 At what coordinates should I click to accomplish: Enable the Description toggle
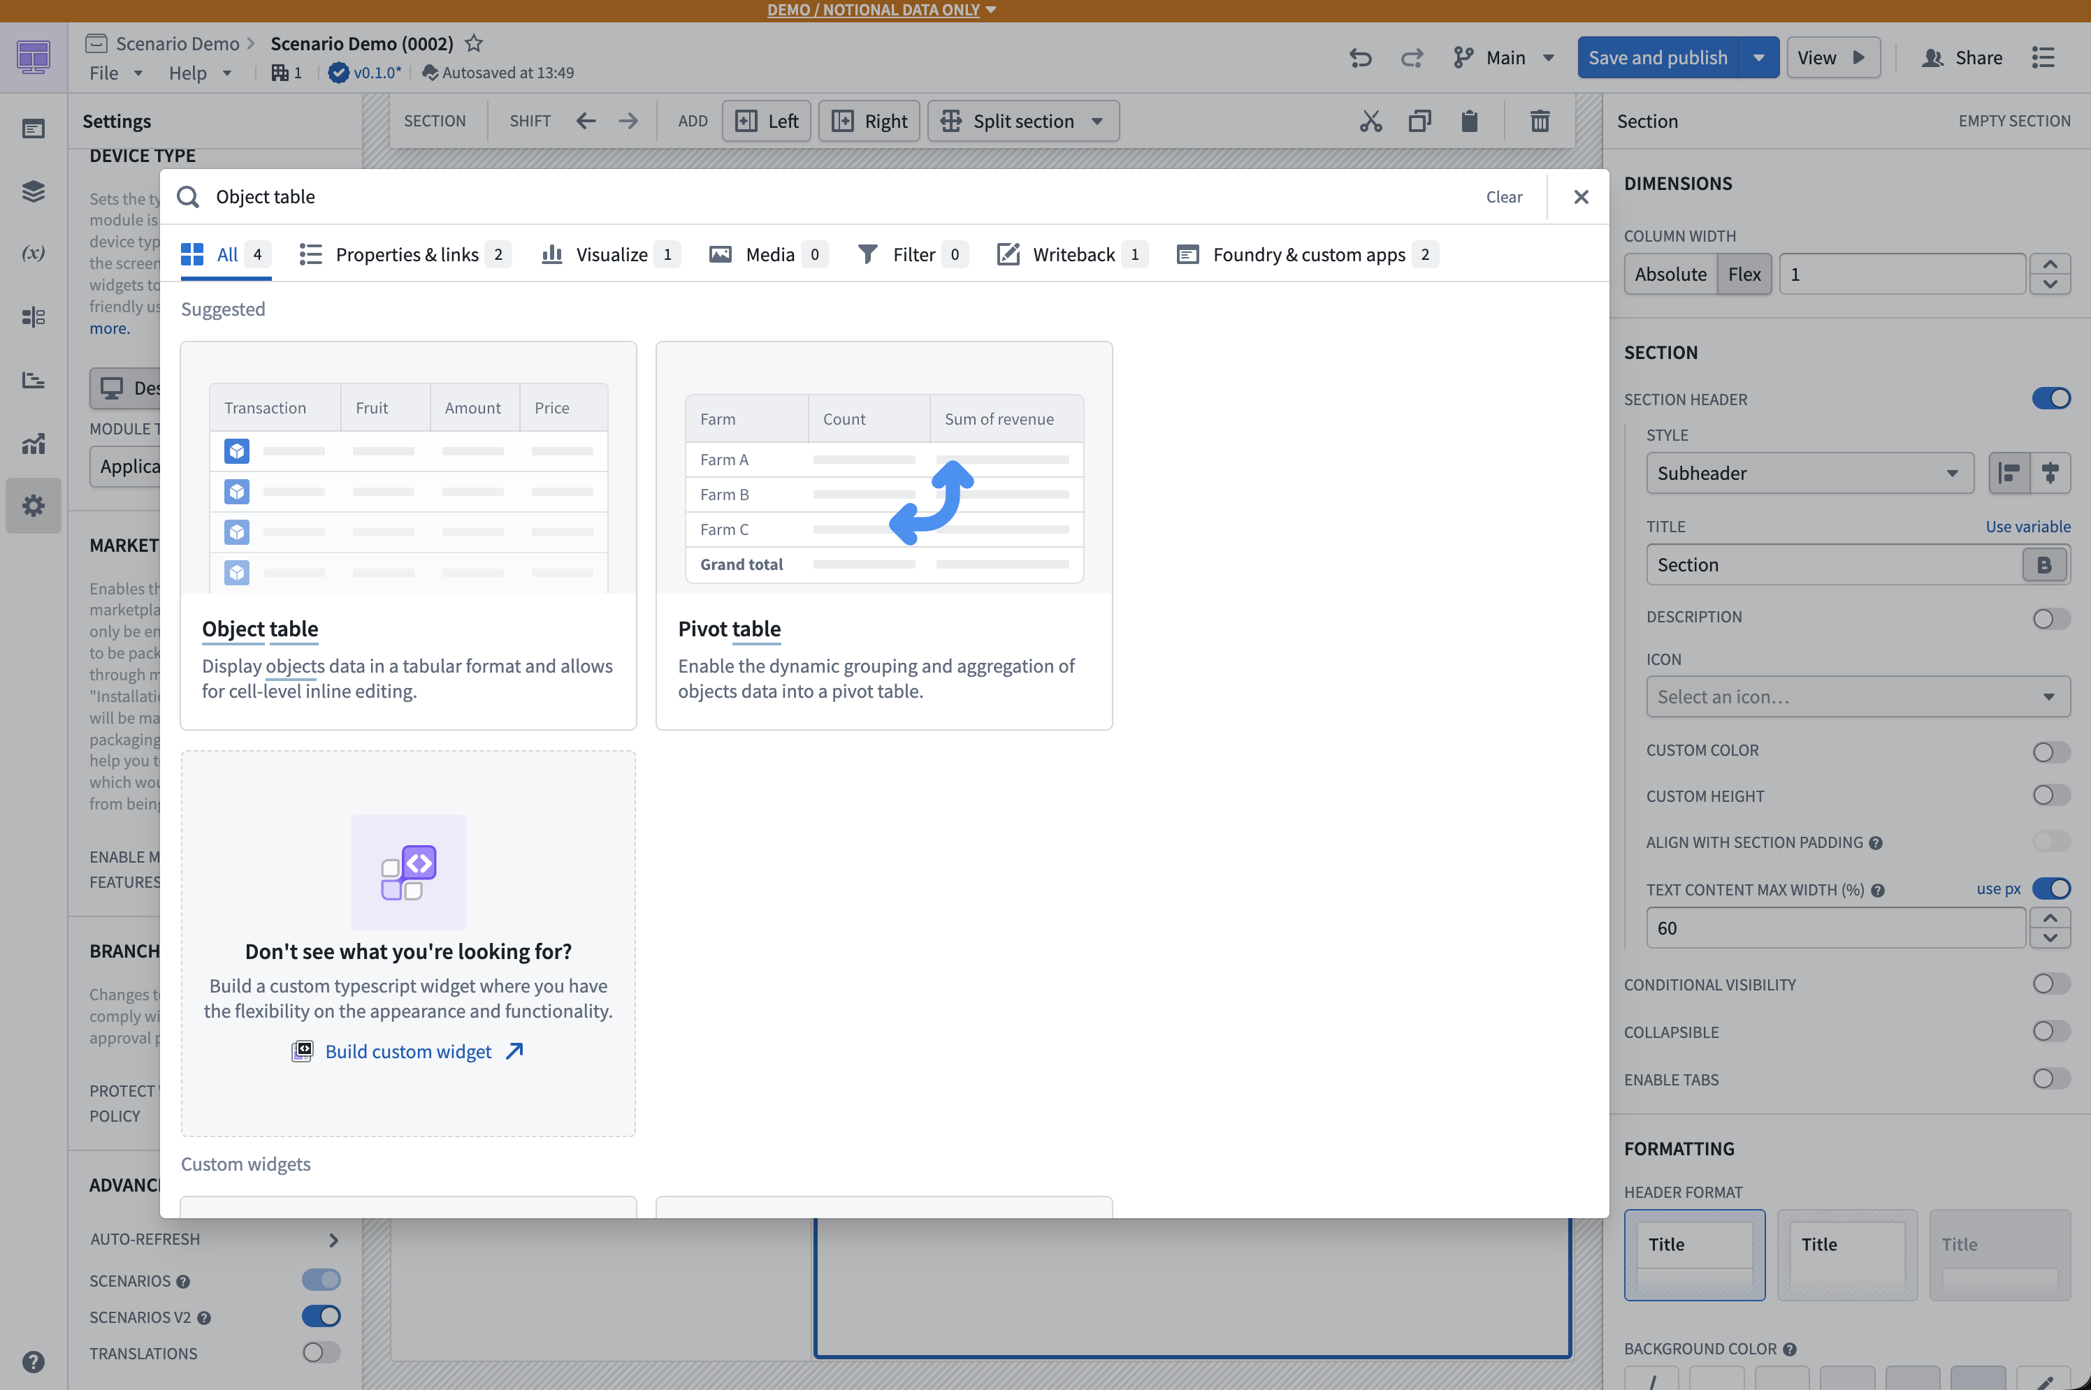(2051, 618)
